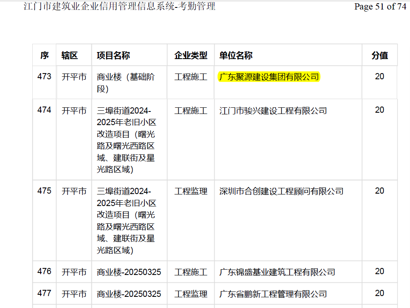Click row number 475
The width and height of the screenshot is (410, 308).
tap(44, 191)
